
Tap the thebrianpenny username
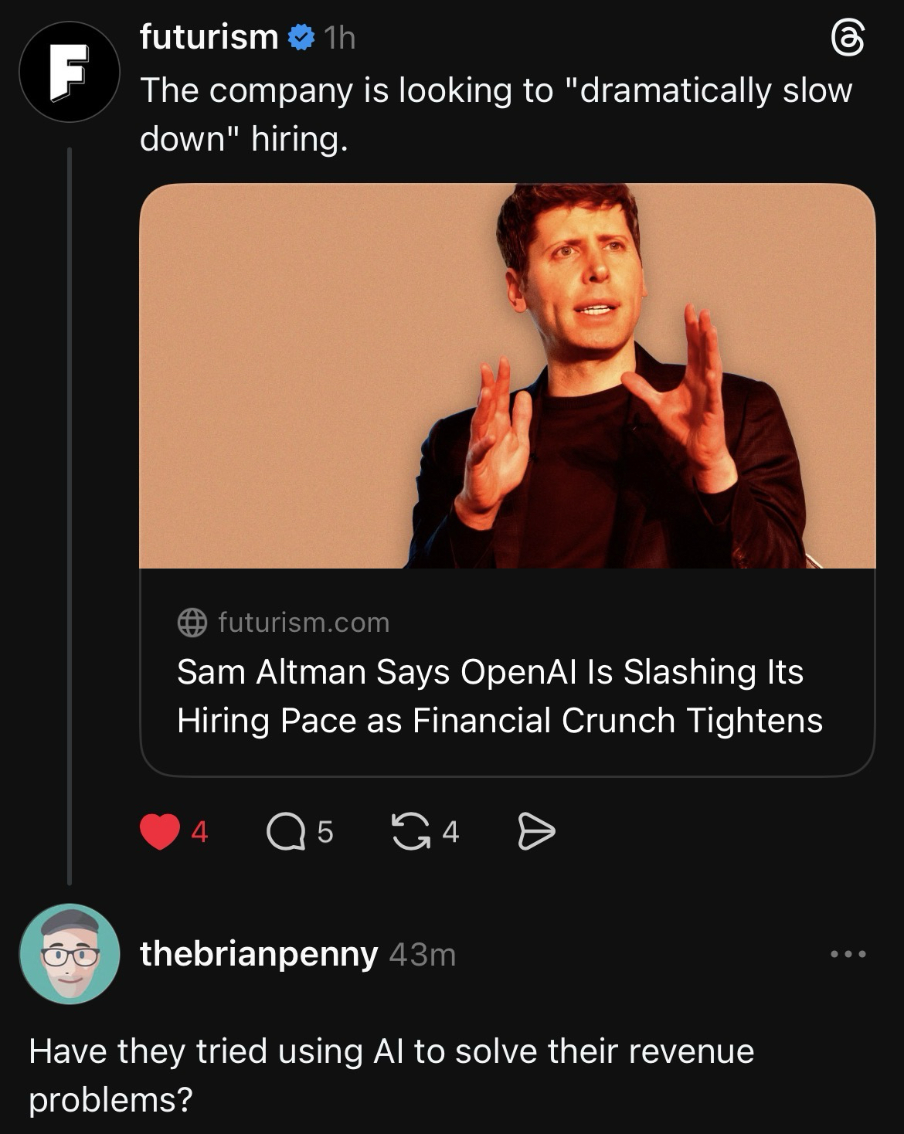[259, 954]
